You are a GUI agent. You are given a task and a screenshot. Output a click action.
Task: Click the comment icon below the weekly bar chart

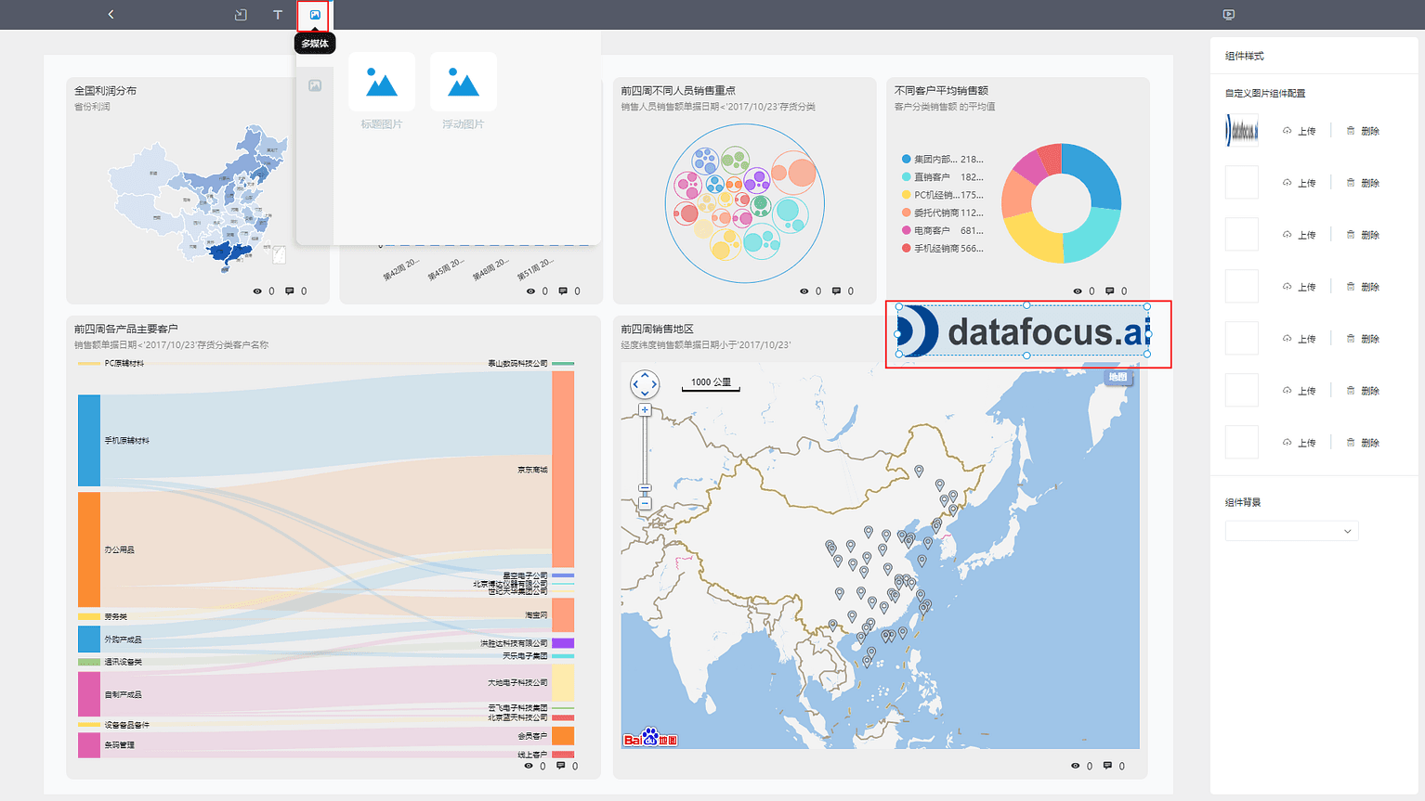[x=563, y=291]
